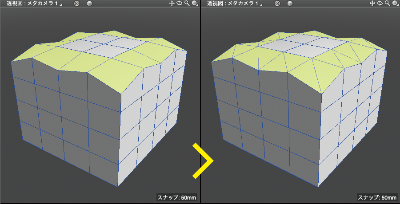400x204 pixels.
Task: Select the pan arrows tool in right viewport
Action: (x=372, y=3)
